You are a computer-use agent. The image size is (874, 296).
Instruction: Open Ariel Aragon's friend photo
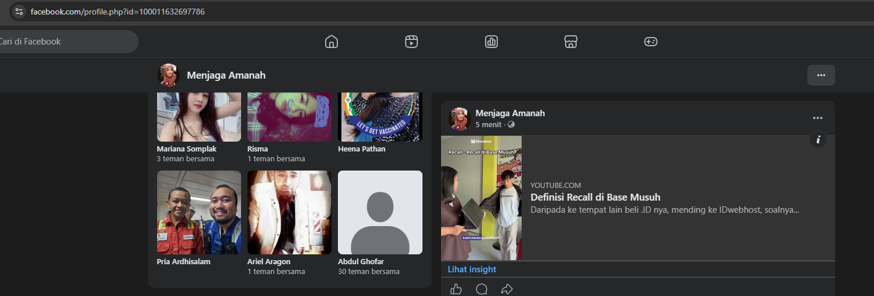[x=289, y=212]
